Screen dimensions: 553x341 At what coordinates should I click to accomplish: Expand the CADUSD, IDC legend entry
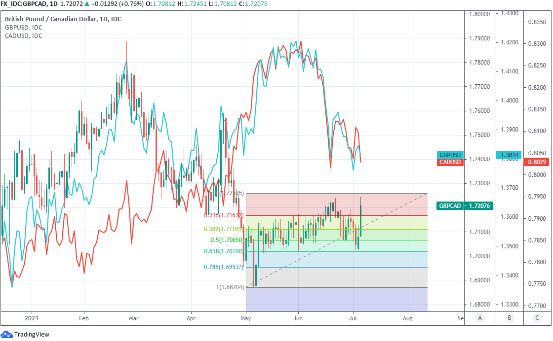click(23, 35)
